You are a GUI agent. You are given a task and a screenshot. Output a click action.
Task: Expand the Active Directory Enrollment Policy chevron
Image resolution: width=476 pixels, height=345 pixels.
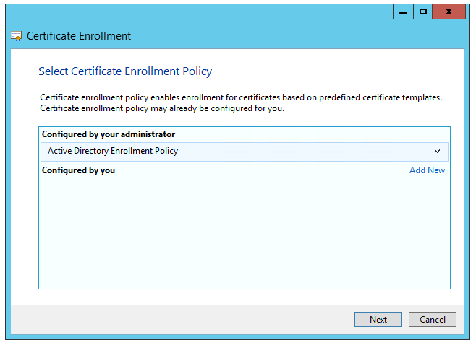[x=437, y=151]
